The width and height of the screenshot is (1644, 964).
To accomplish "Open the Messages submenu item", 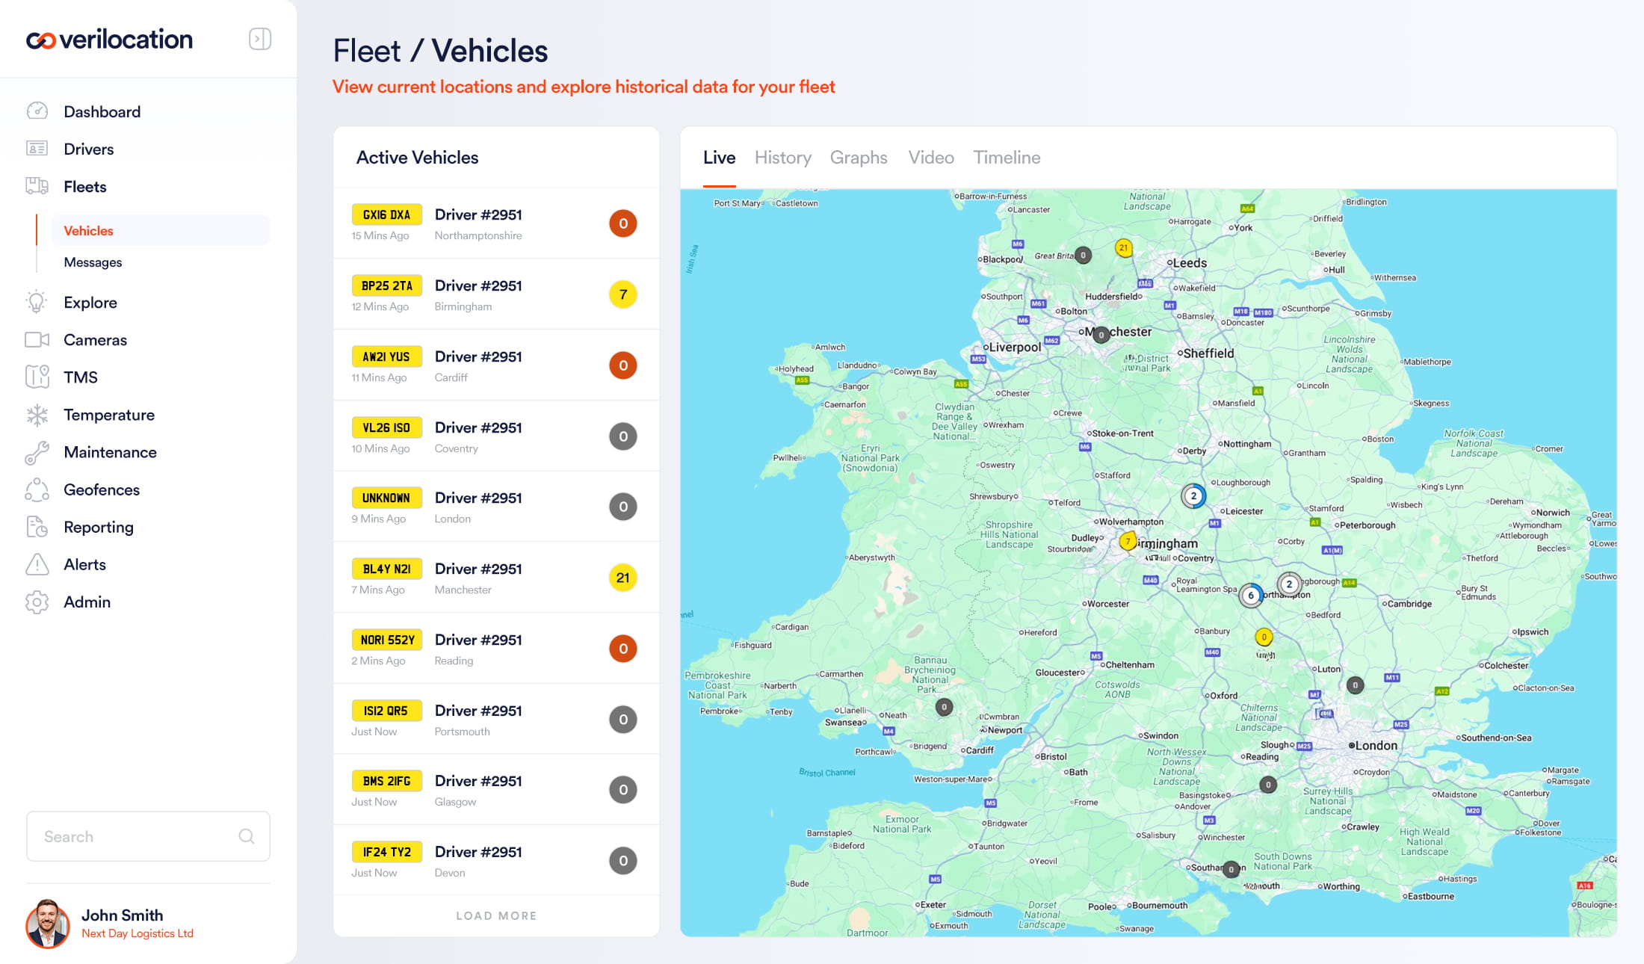I will click(x=93, y=262).
